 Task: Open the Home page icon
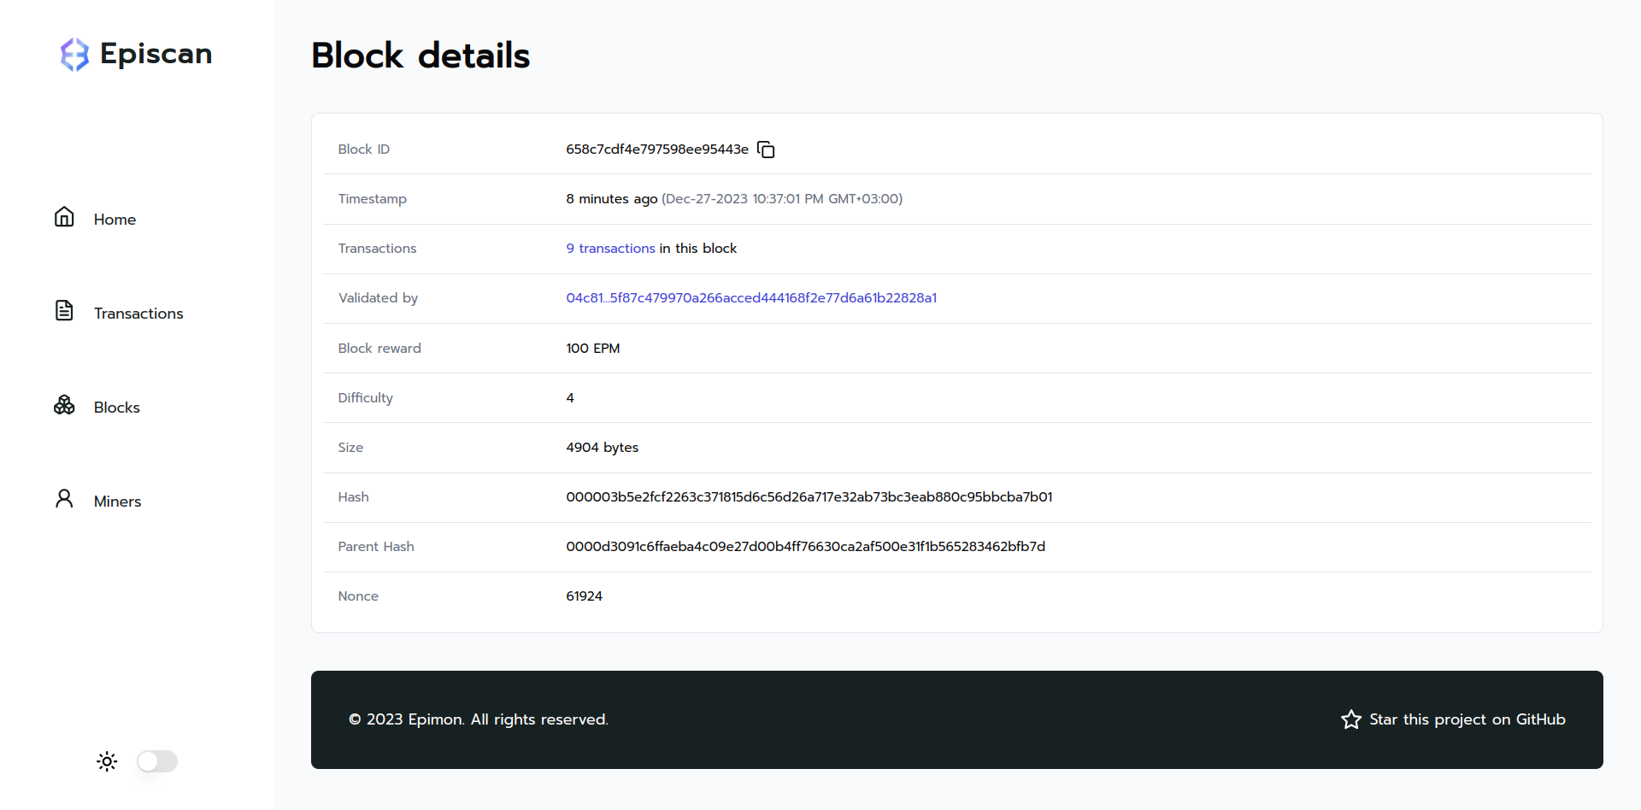tap(64, 217)
